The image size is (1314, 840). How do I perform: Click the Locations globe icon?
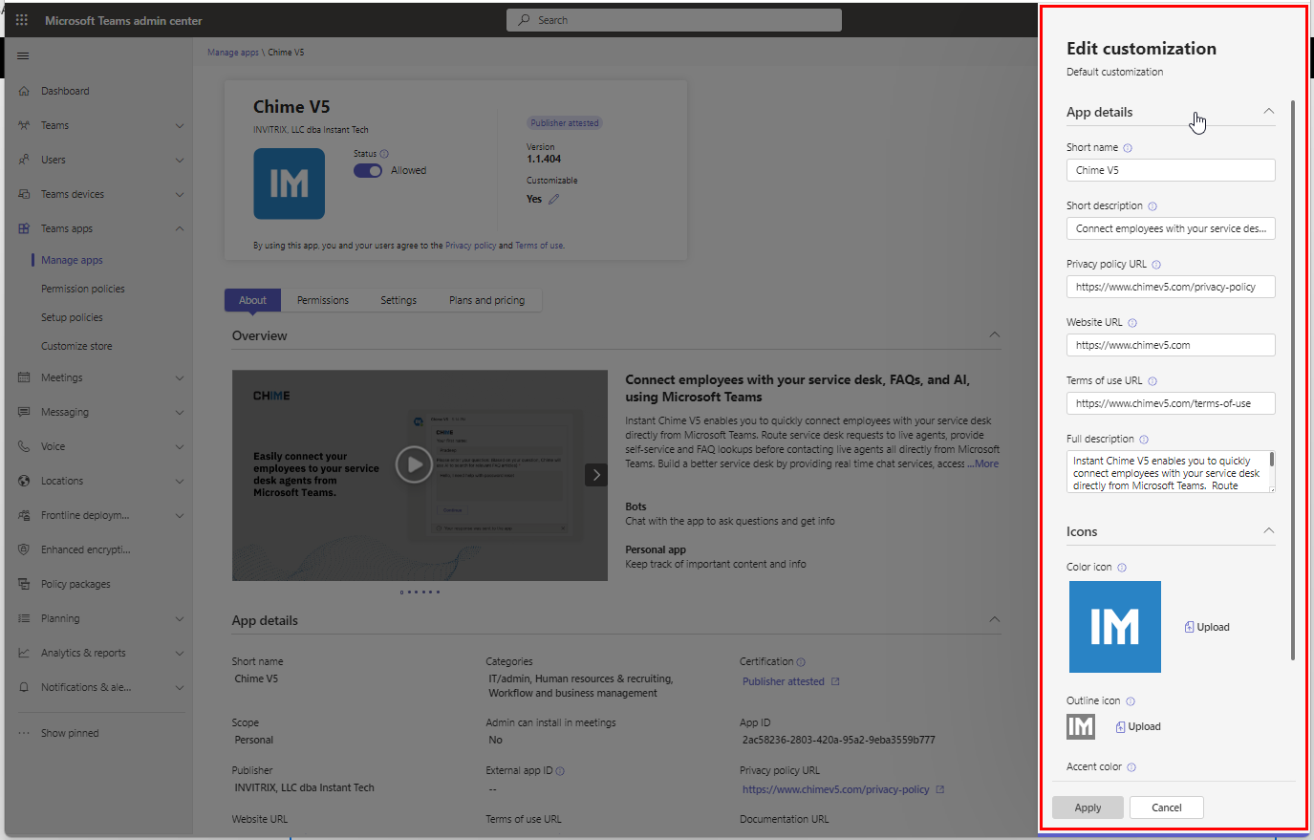pyautogui.click(x=24, y=481)
